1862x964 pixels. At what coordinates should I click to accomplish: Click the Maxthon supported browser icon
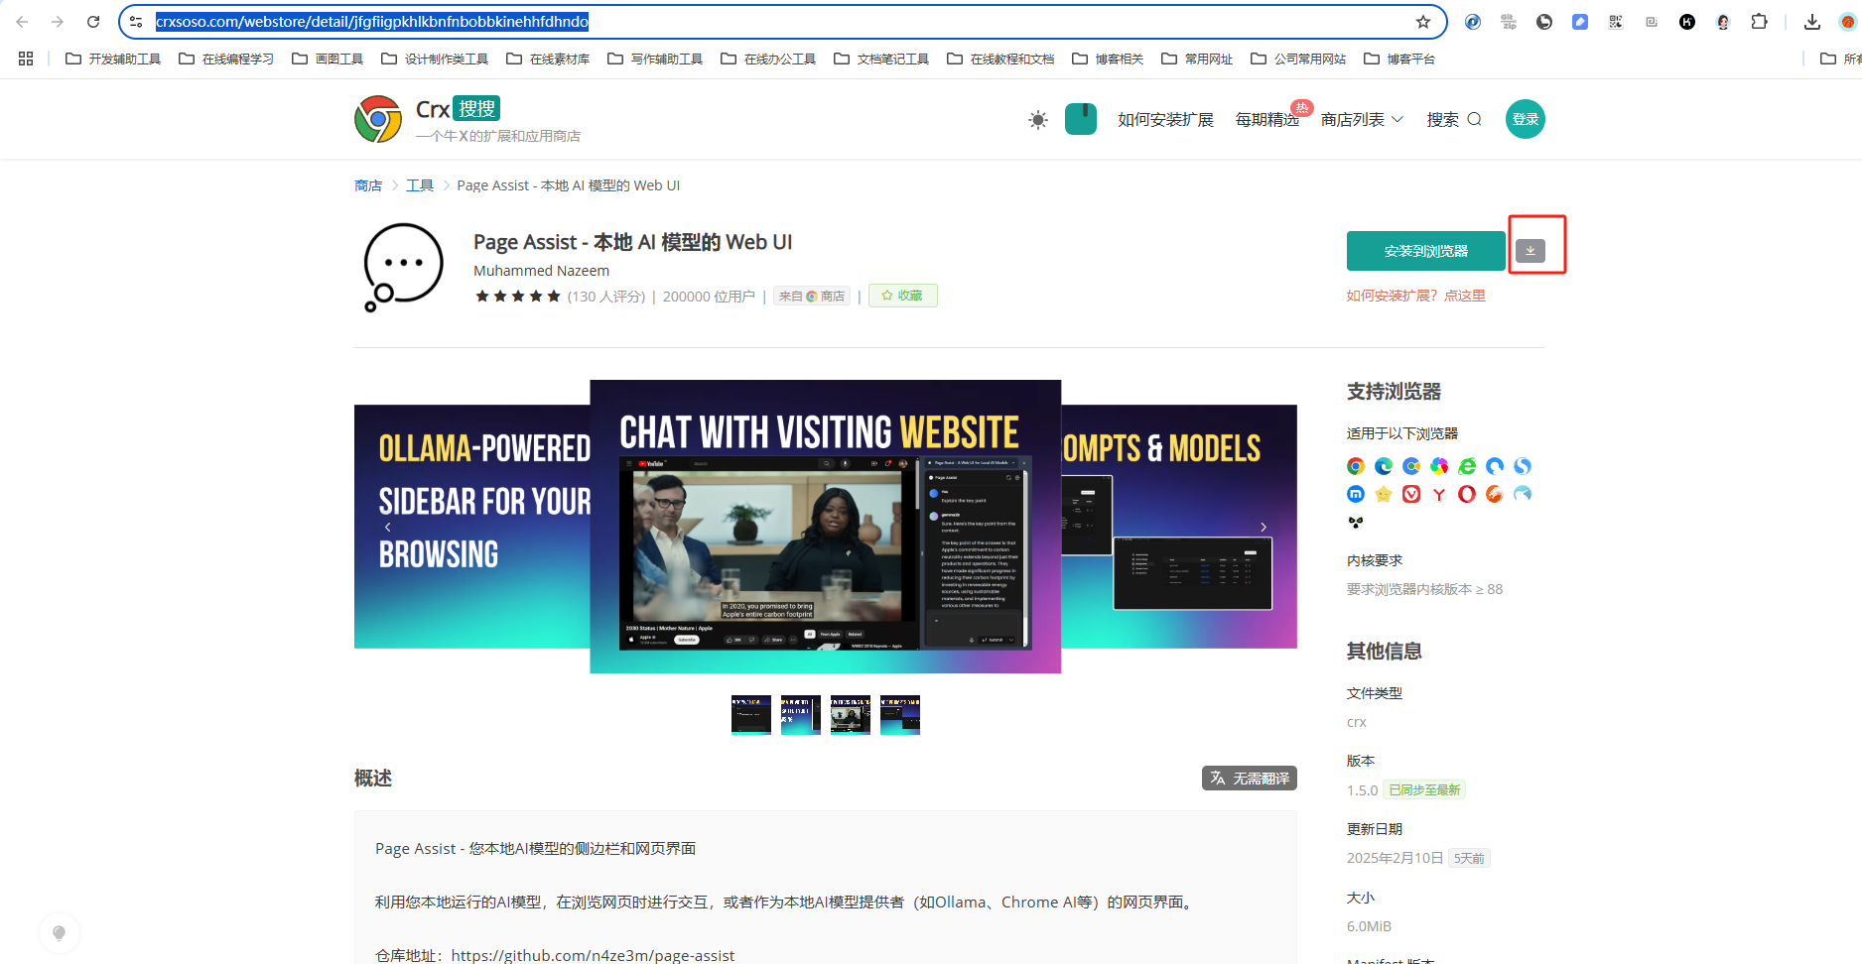1356,494
